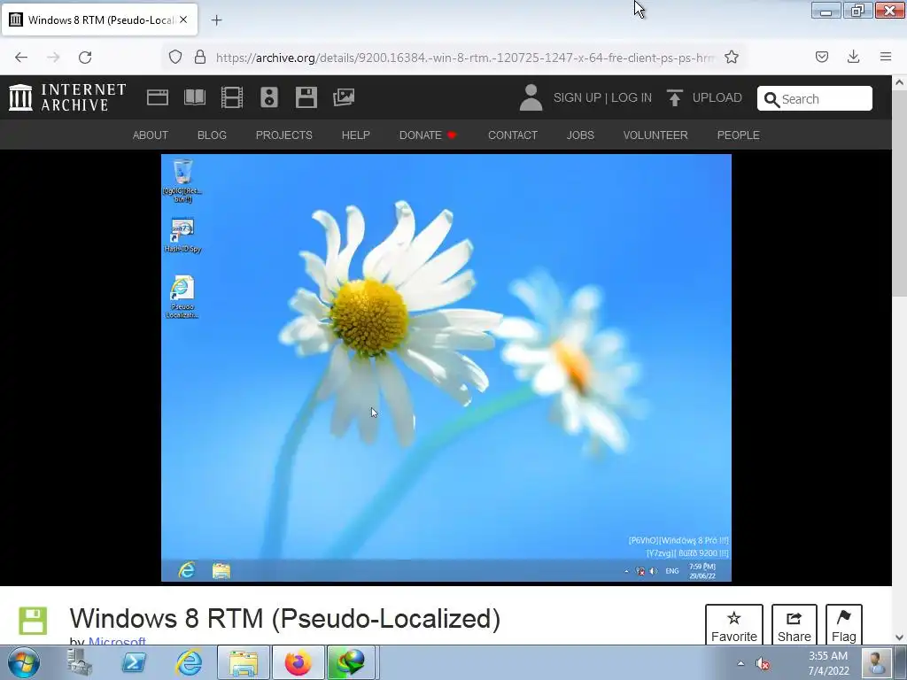This screenshot has height=680, width=907.
Task: Open the Save to Pocket icon
Action: click(x=822, y=57)
